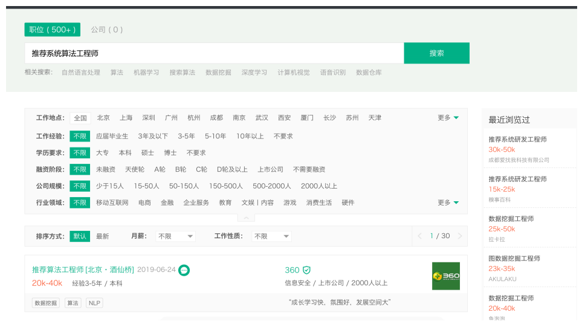Go to previous results page arrow
585x324 pixels.
click(420, 236)
